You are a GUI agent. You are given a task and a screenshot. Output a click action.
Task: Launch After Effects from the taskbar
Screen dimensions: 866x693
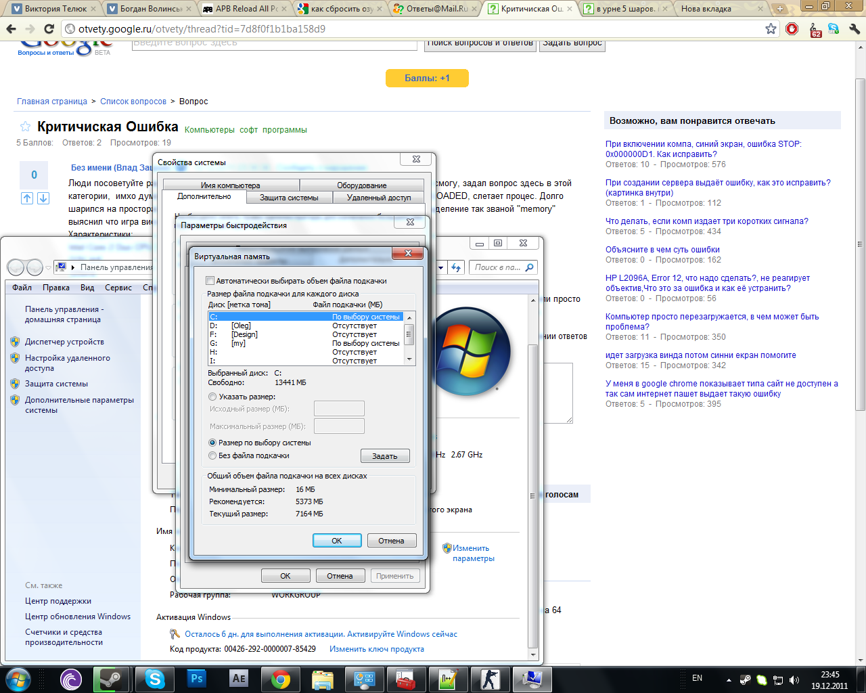coord(239,679)
